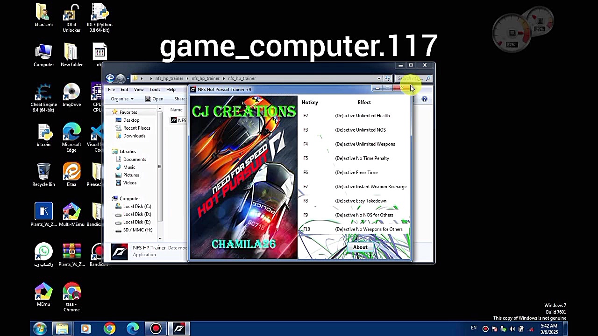Open the recent pages dropdown arrow
This screenshot has width=598, height=336.
128,78
